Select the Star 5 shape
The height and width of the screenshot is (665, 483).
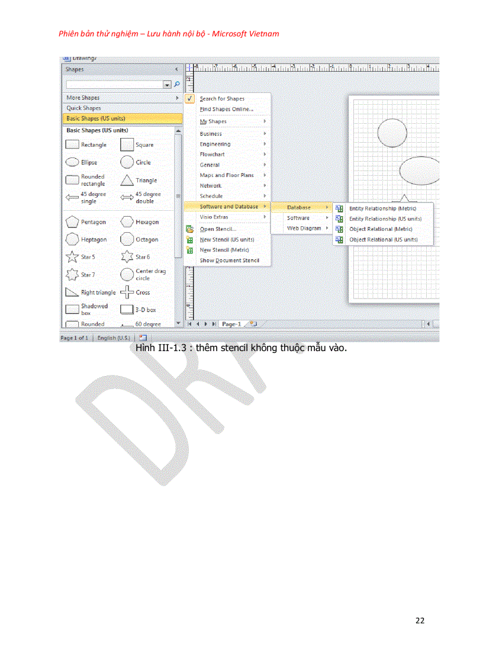pos(72,256)
